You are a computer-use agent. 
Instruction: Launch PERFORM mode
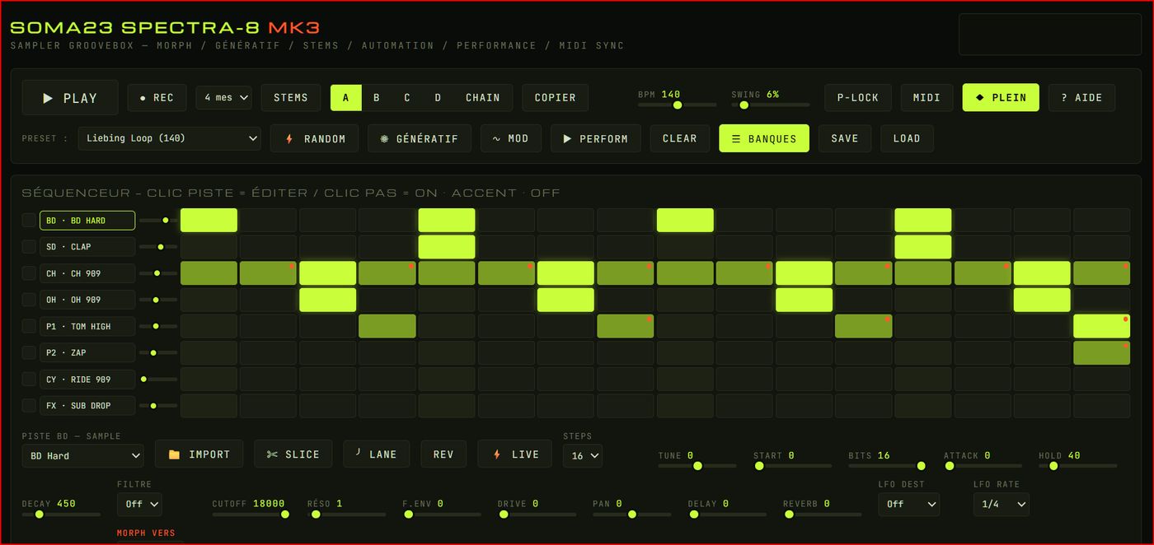pyautogui.click(x=595, y=138)
